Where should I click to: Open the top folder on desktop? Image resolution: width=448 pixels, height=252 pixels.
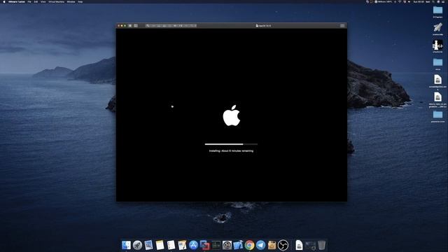coord(437,10)
